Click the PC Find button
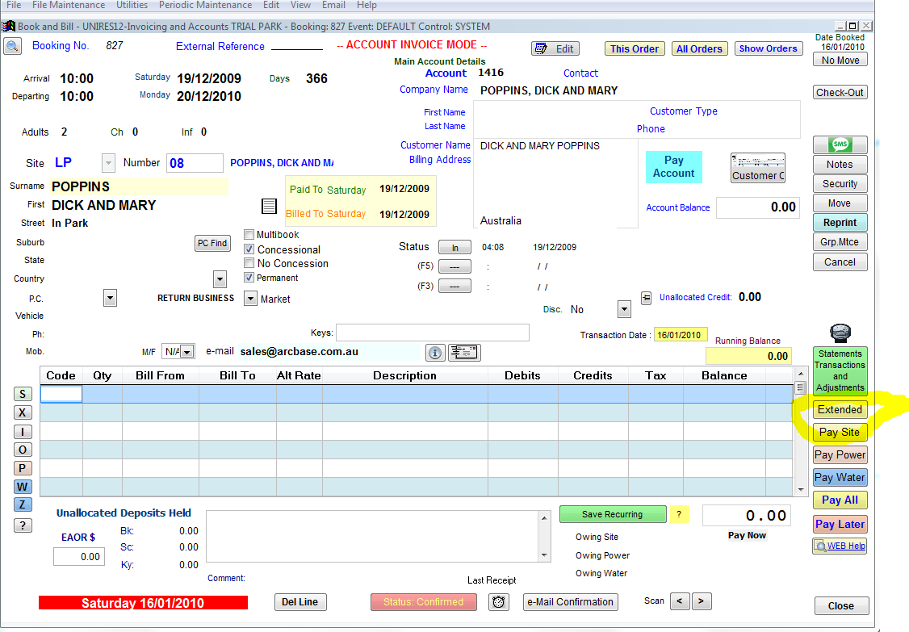909x632 pixels. tap(212, 243)
